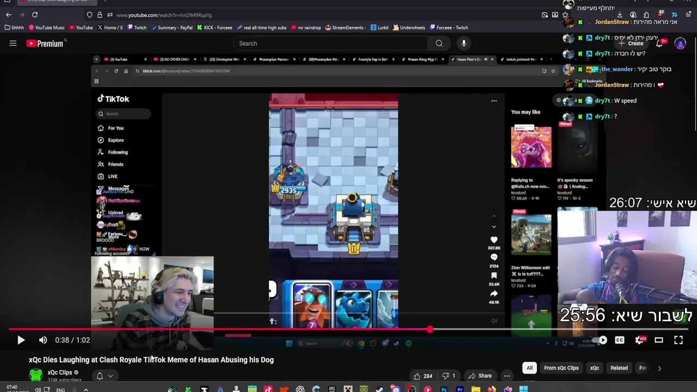The image size is (697, 392).
Task: Mute the video with the speaker icon
Action: pyautogui.click(x=43, y=340)
